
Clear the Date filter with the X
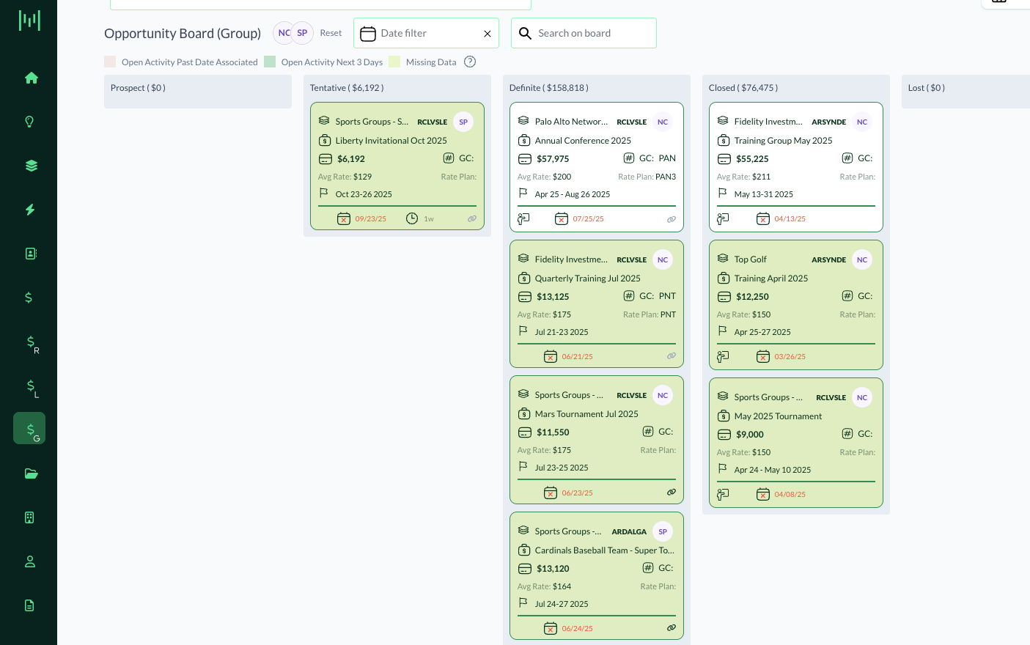(487, 34)
